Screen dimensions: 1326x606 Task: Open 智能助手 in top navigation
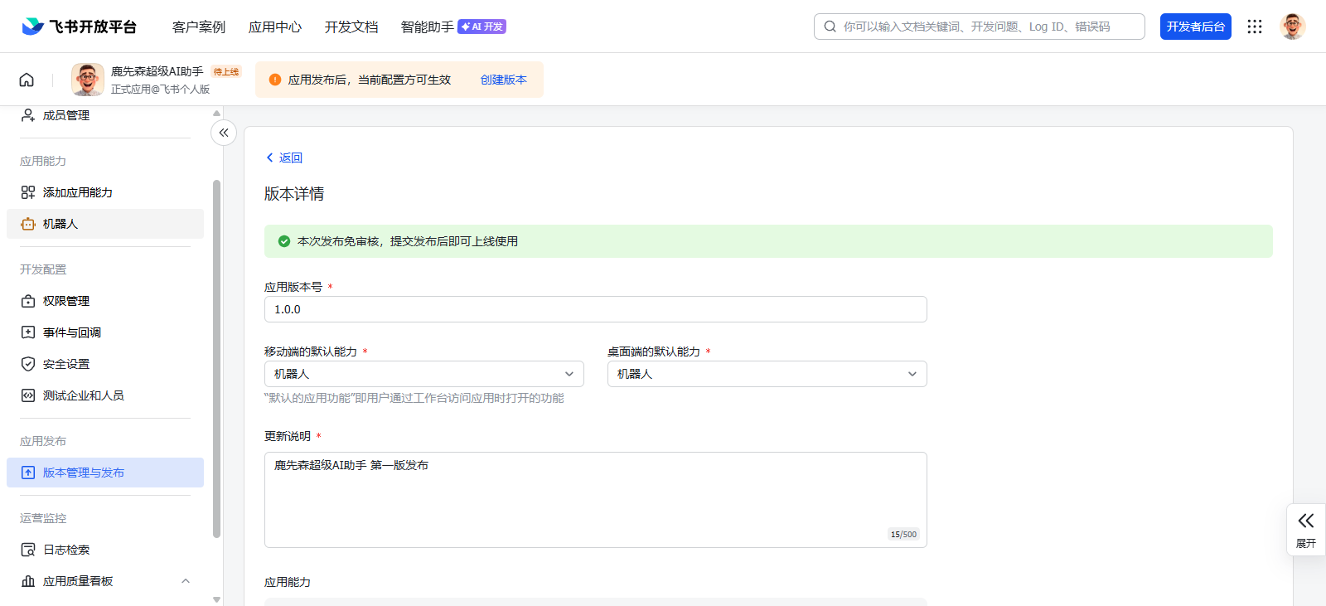tap(428, 27)
